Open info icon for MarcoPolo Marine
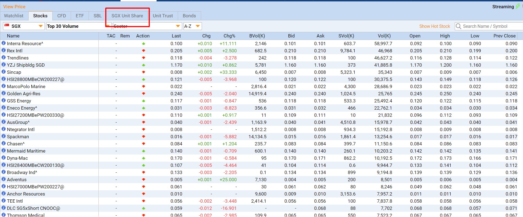This screenshot has height=217, width=523. tap(4, 86)
